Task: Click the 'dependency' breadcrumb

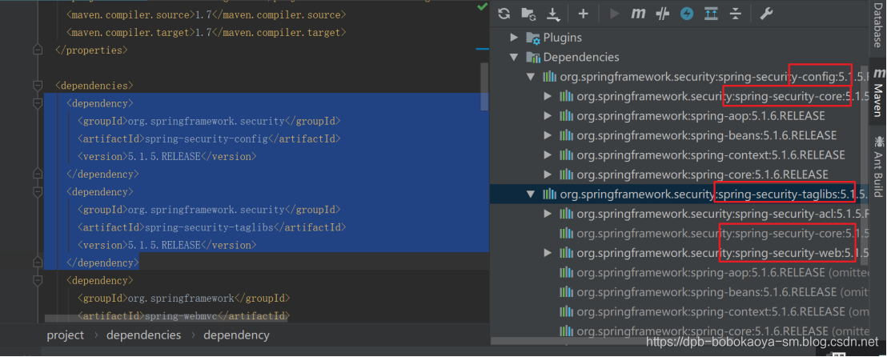Action: 236,335
